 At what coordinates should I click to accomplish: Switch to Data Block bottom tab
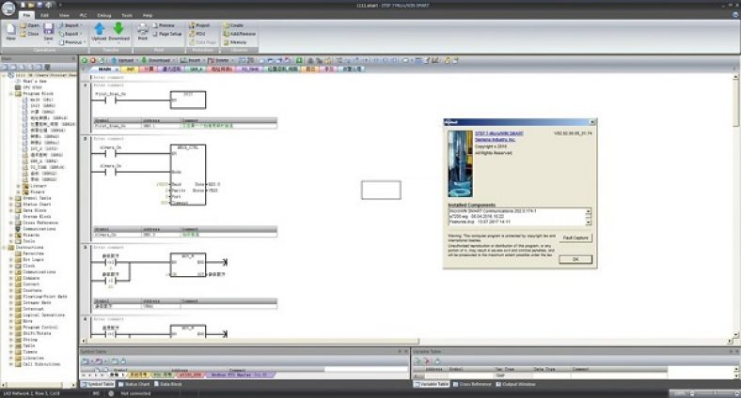tap(168, 384)
